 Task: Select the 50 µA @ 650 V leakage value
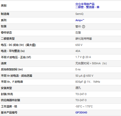coord(84,76)
